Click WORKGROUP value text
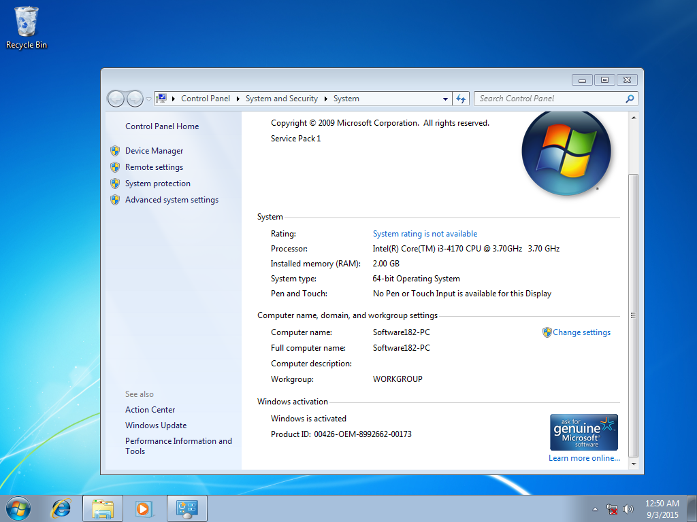The height and width of the screenshot is (522, 697). (398, 379)
